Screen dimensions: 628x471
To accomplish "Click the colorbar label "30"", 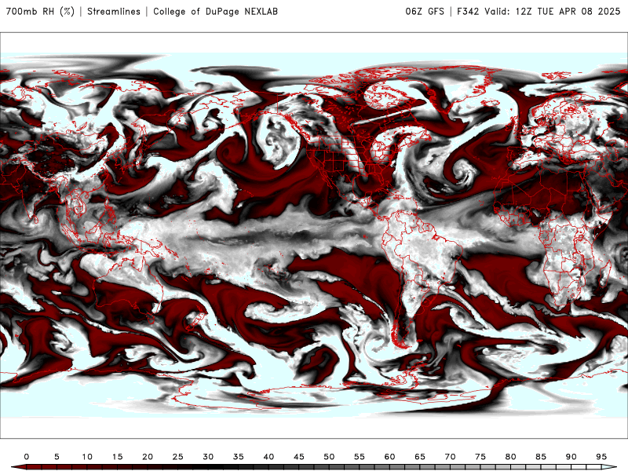I will point(208,457).
